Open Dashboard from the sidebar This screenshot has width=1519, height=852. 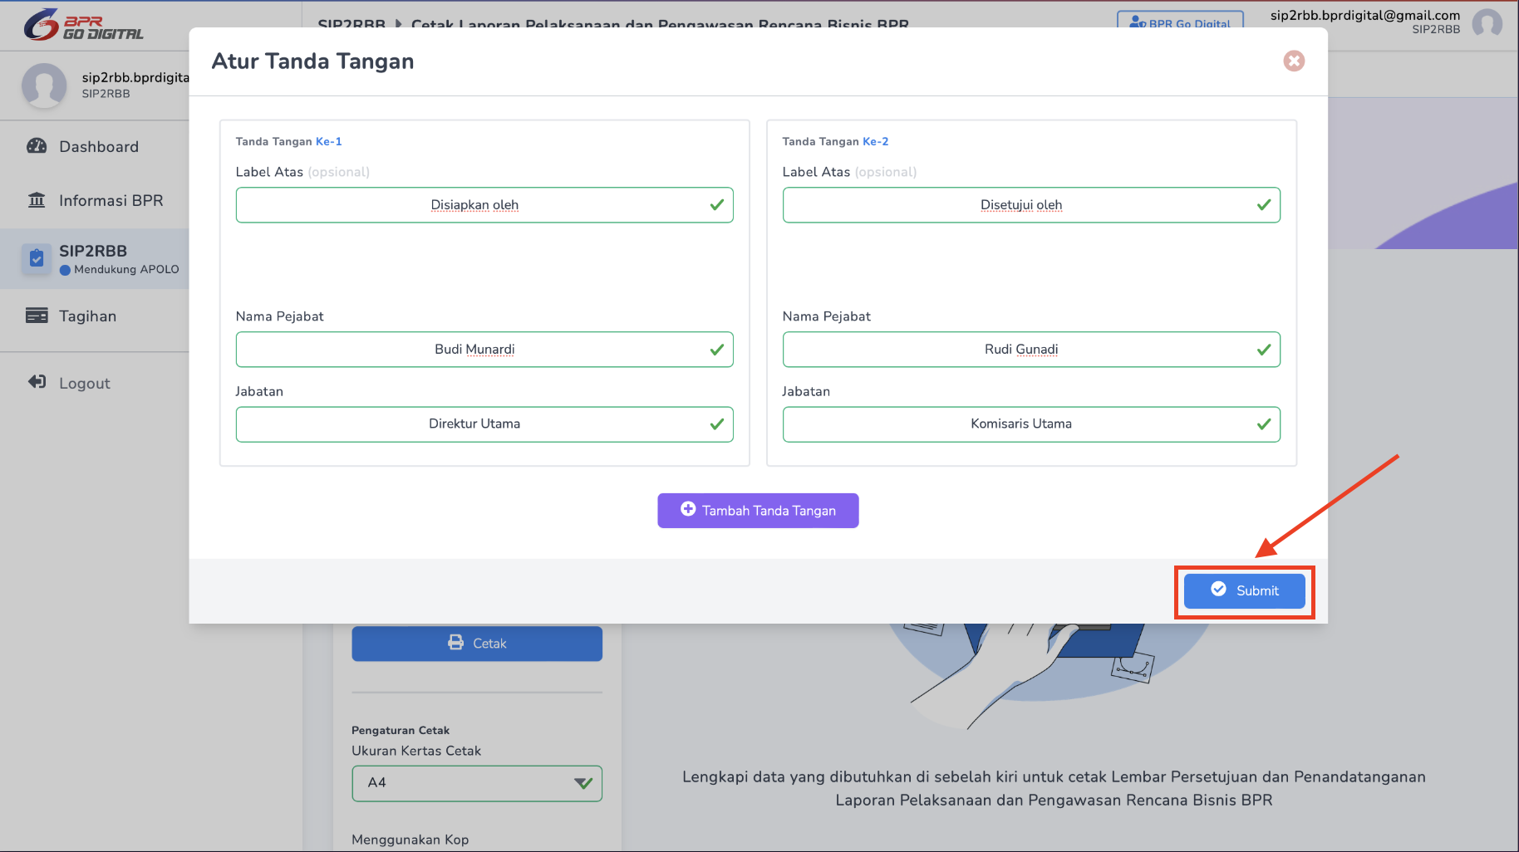click(x=95, y=147)
